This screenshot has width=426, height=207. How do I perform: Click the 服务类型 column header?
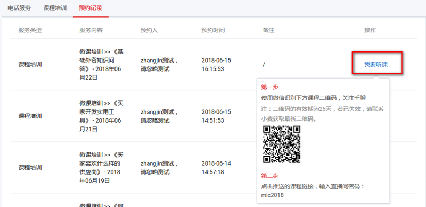pos(30,30)
